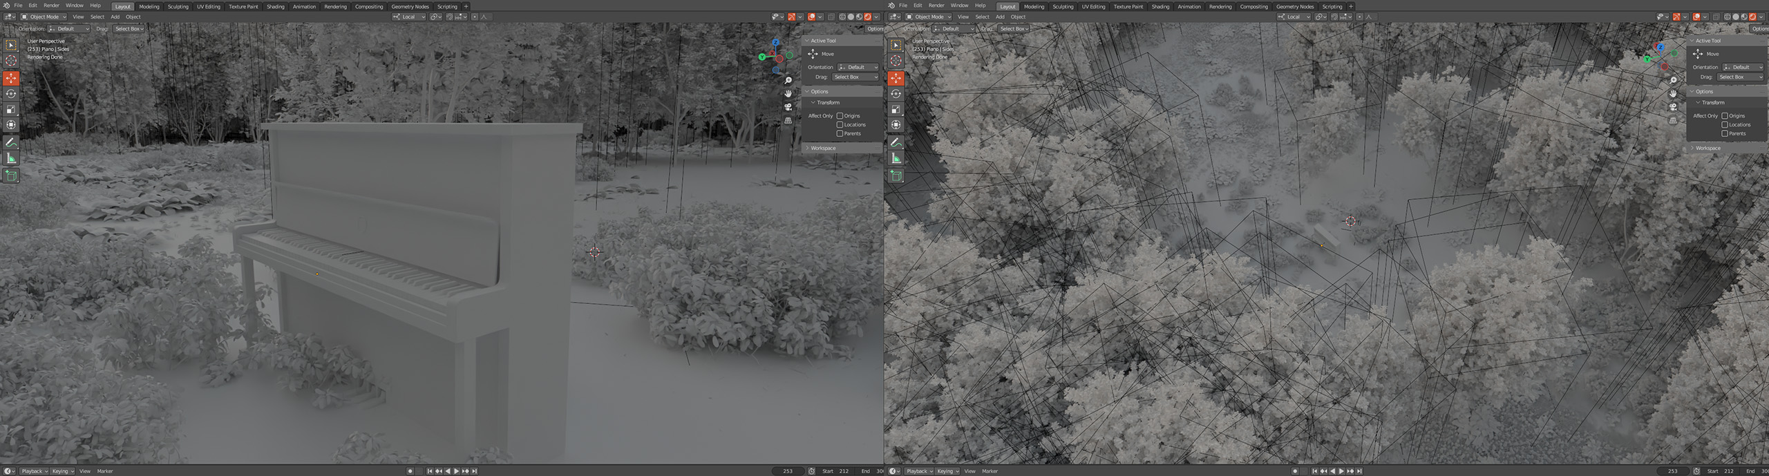
Task: Choose the Scale tool in right window
Action: 896,109
